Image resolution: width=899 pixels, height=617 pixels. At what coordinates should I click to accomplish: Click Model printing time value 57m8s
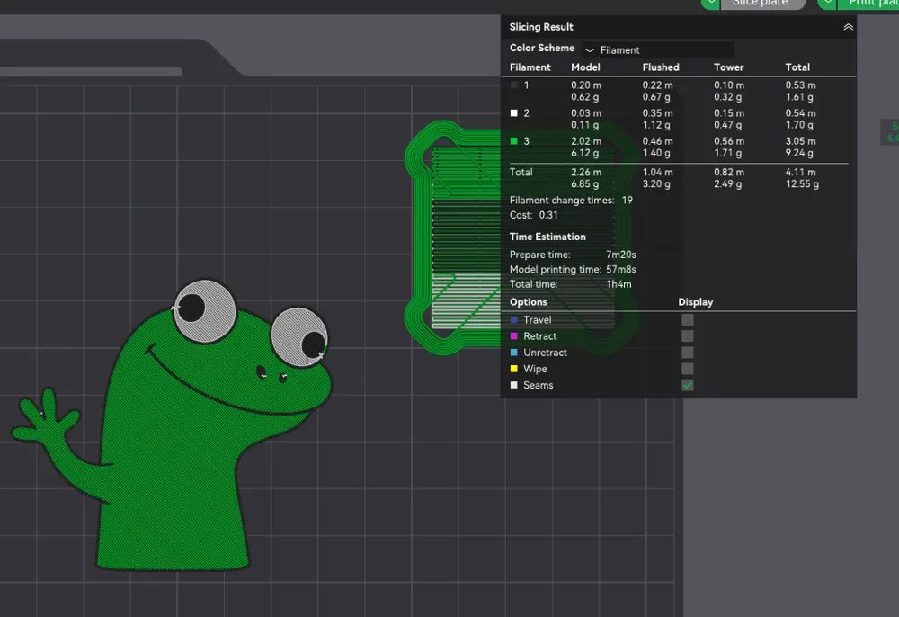[x=621, y=270]
